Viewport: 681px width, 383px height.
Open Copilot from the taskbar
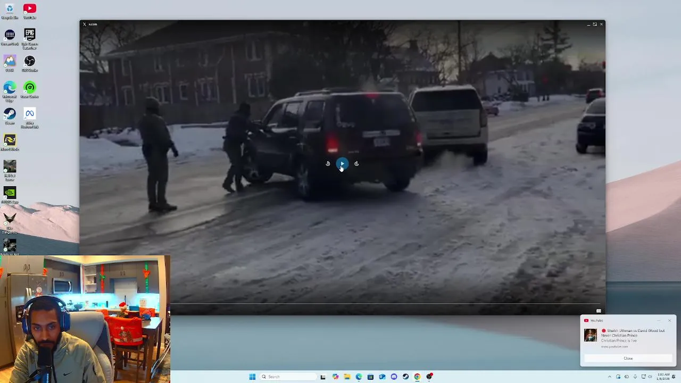click(x=335, y=377)
